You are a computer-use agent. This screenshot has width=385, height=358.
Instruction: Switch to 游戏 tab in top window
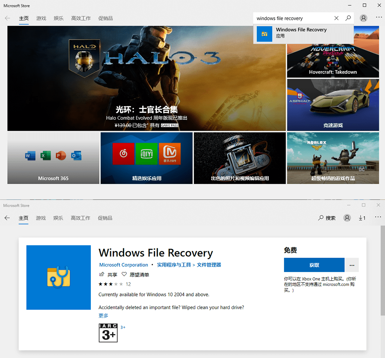click(x=41, y=18)
